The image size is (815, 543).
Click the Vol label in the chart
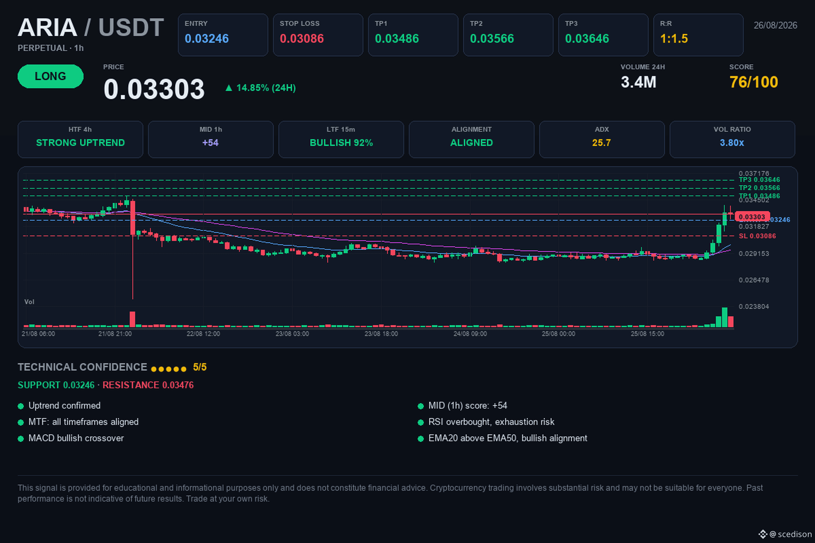[x=29, y=302]
